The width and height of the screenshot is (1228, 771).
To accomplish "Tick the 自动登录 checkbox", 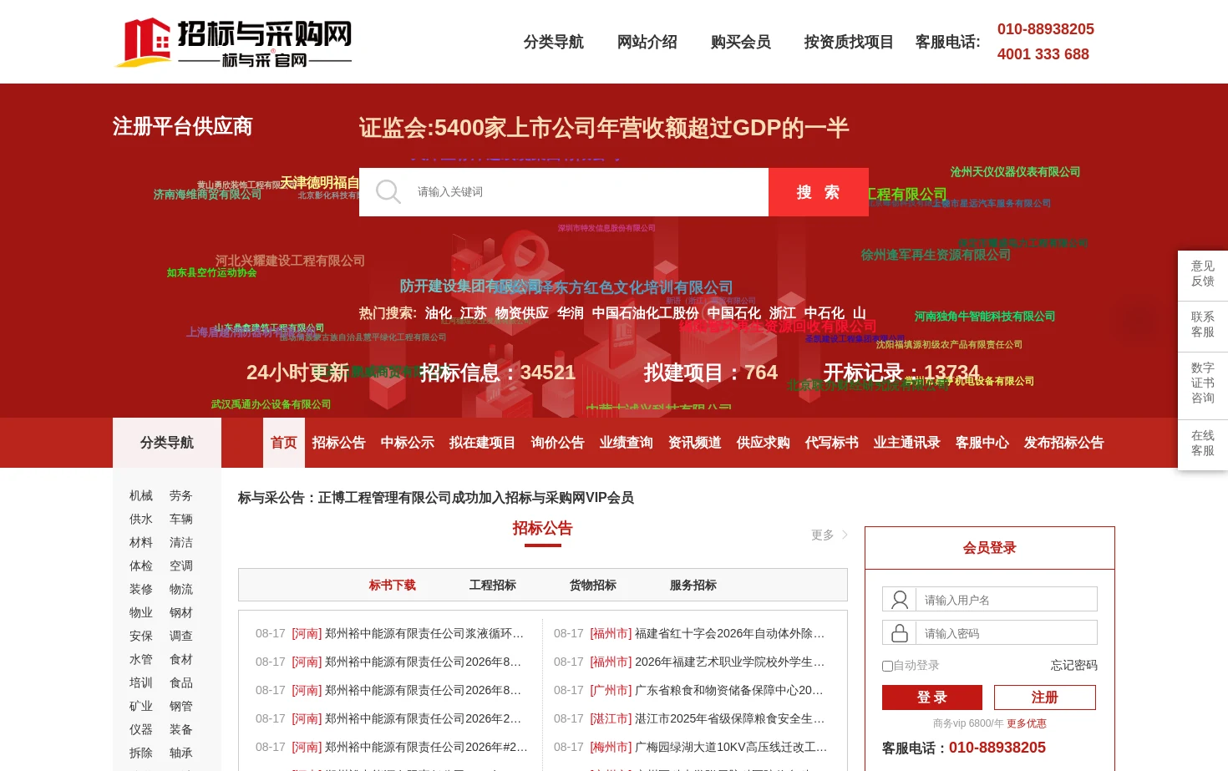I will [887, 666].
